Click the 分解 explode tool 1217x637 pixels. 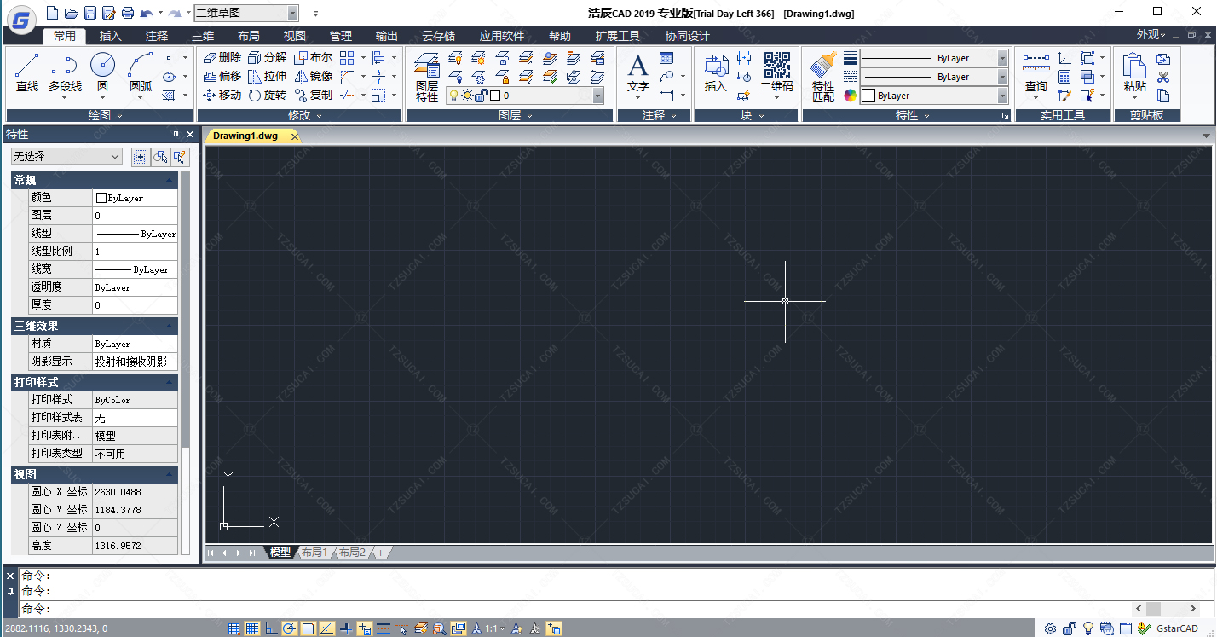[x=268, y=57]
